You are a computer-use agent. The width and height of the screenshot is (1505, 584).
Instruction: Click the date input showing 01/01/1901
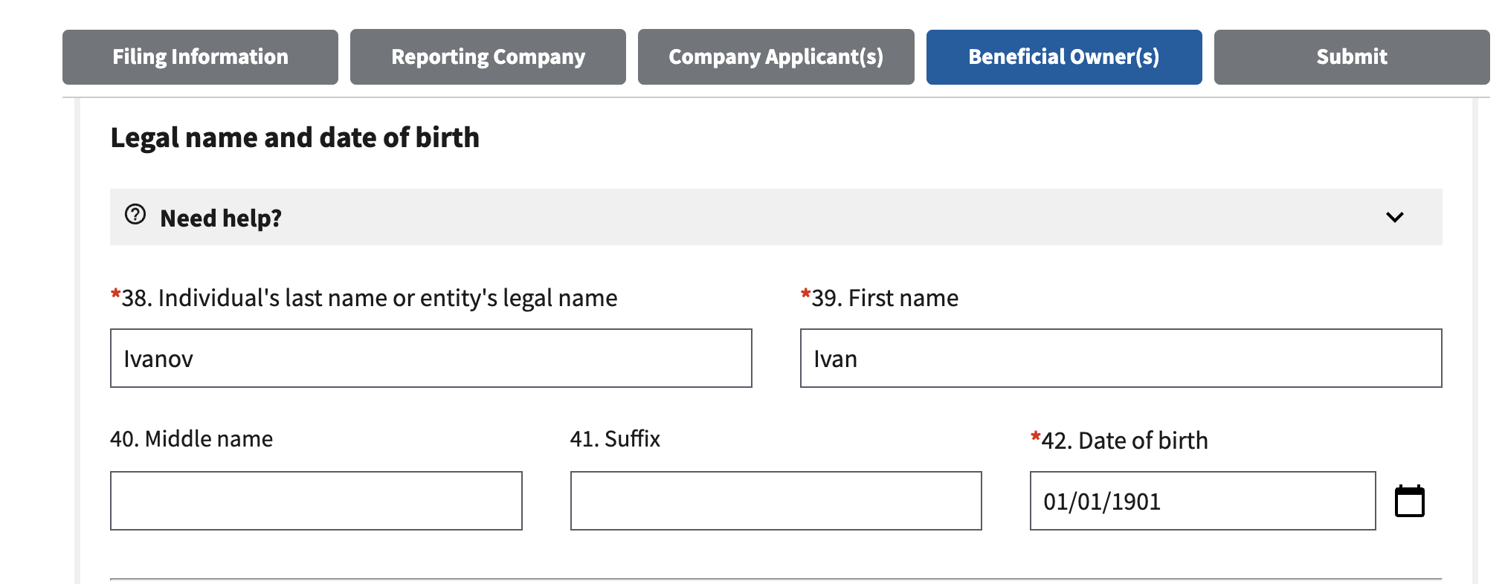(1202, 501)
